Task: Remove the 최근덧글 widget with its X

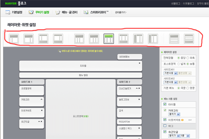Action: point(41,121)
